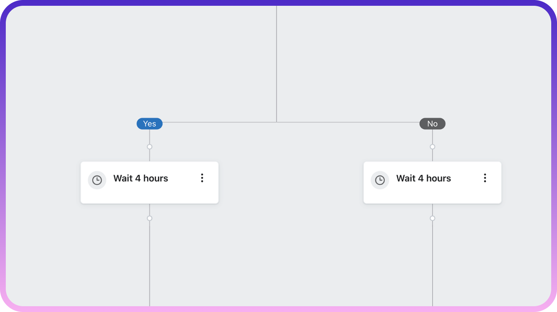Screen dimensions: 557x312
Task: Click the clock icon in Yes-branch wait step
Action: 97,180
